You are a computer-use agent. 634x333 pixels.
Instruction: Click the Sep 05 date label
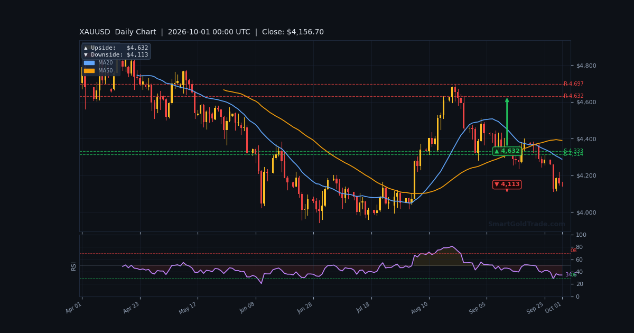click(478, 308)
